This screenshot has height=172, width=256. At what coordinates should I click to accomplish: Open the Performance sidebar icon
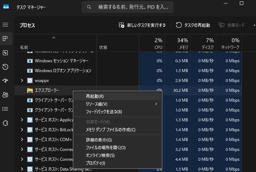pos(5,53)
